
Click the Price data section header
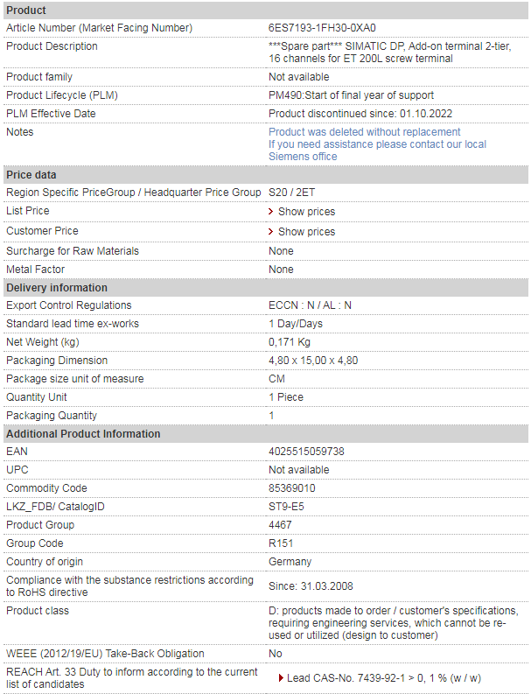[266, 175]
